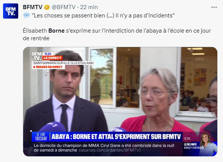Click the LE LIVE TOUSSAINT label
Screen dimensions: 223x162
tap(41, 137)
